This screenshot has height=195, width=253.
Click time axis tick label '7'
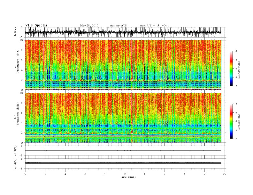165,174
